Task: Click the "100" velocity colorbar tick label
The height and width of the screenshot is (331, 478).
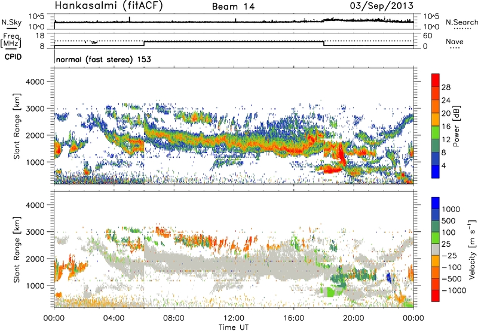Action: [x=449, y=232]
